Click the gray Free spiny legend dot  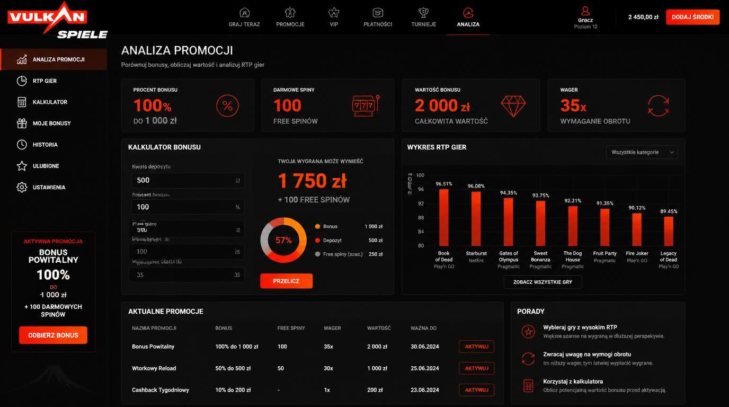coord(317,254)
